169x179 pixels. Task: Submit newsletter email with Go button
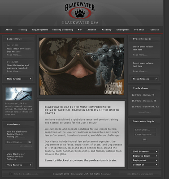[x=30, y=142]
